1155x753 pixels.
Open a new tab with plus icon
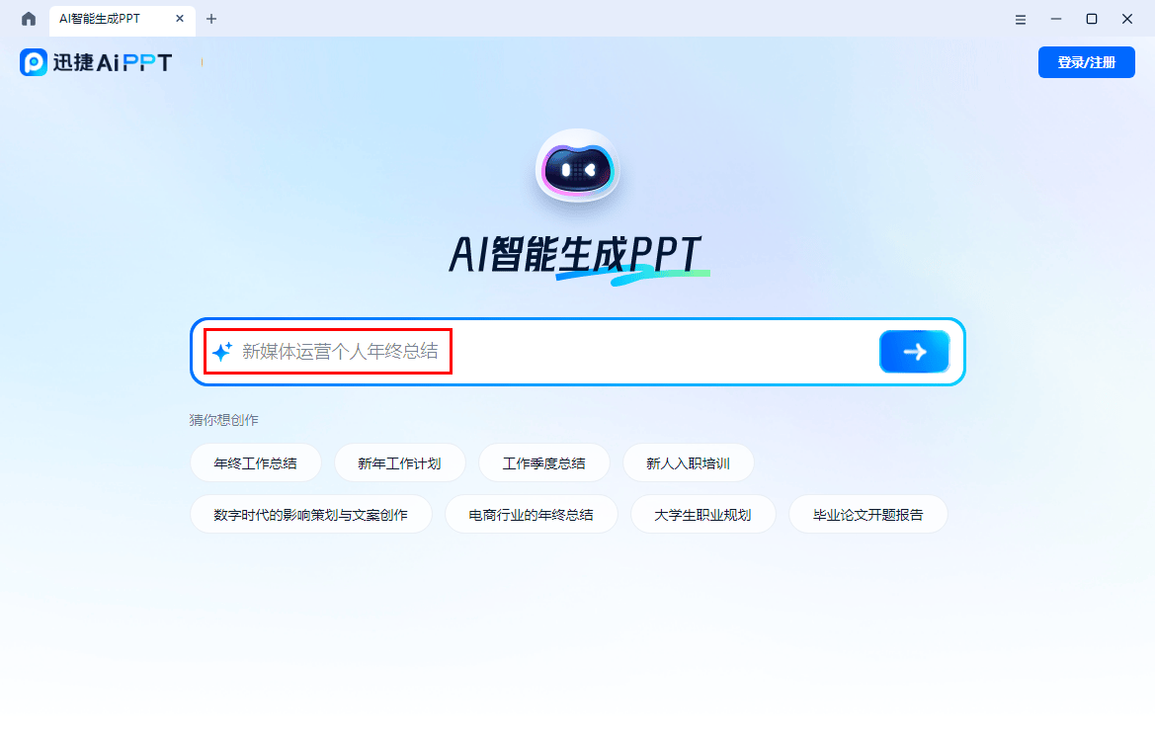[x=211, y=19]
